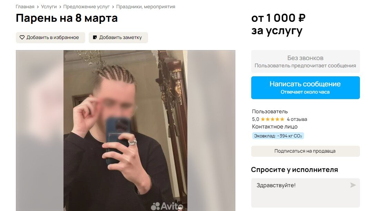Viewport: 372px width, 211px height.
Task: Open Праздники, мероприятия breadcrumb
Action: [x=146, y=7]
